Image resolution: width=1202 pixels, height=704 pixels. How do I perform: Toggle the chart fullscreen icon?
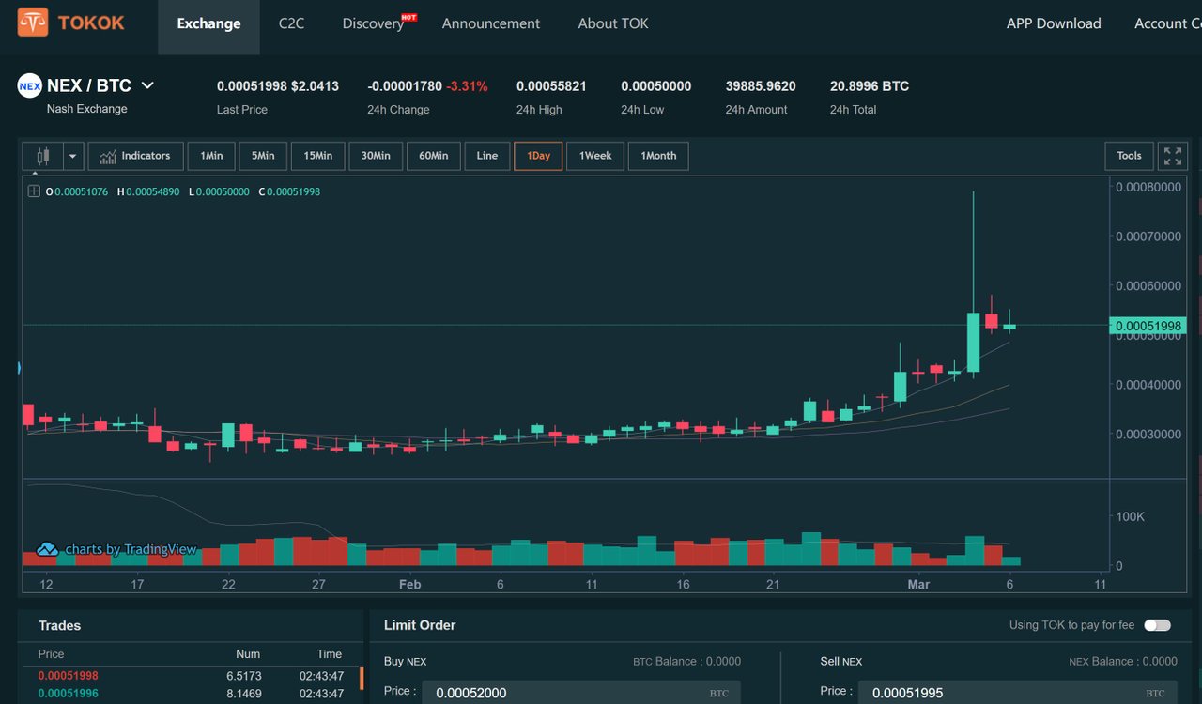(1172, 156)
